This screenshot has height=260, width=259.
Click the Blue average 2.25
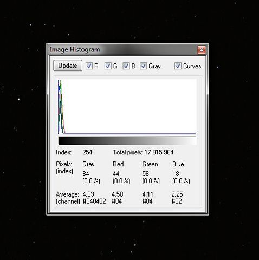click(177, 194)
